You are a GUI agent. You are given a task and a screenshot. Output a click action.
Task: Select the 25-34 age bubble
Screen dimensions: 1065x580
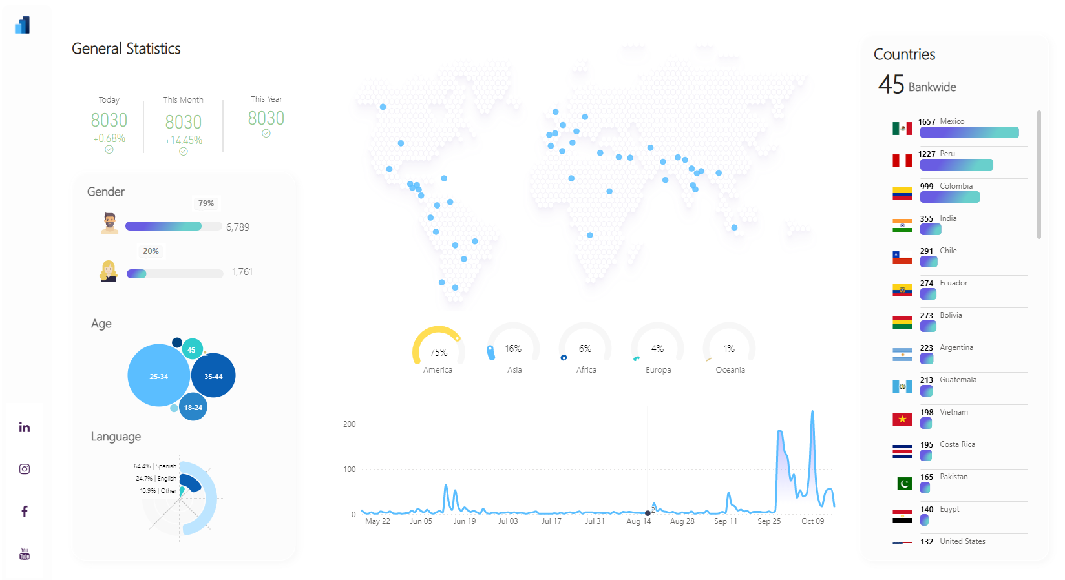pyautogui.click(x=159, y=375)
